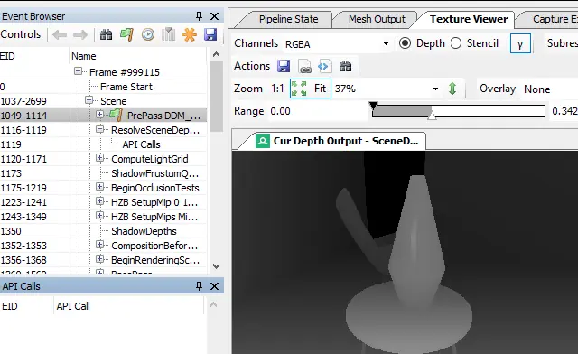
Task: Click up arrow on Event Browser scrollbar
Action: click(217, 54)
